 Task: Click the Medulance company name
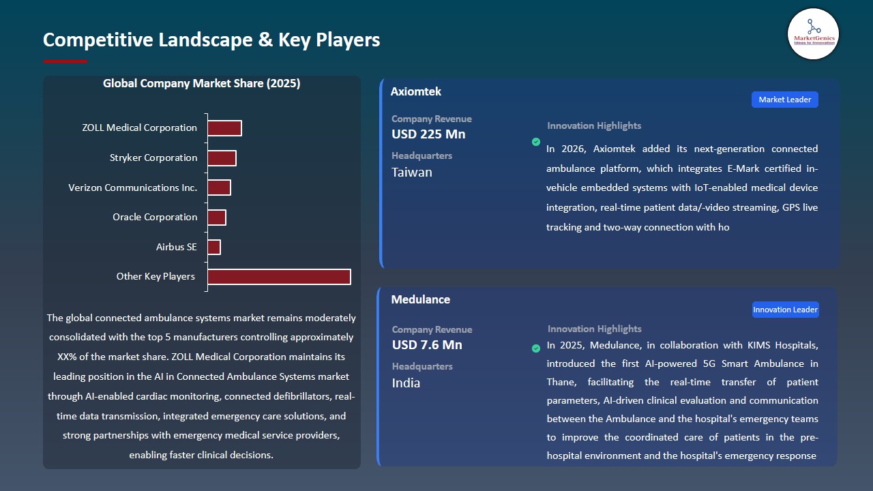[421, 299]
